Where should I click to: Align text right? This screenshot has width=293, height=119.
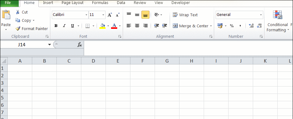click(x=145, y=26)
